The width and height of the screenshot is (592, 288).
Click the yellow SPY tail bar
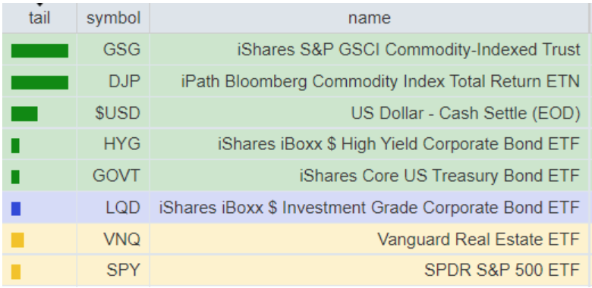[16, 272]
